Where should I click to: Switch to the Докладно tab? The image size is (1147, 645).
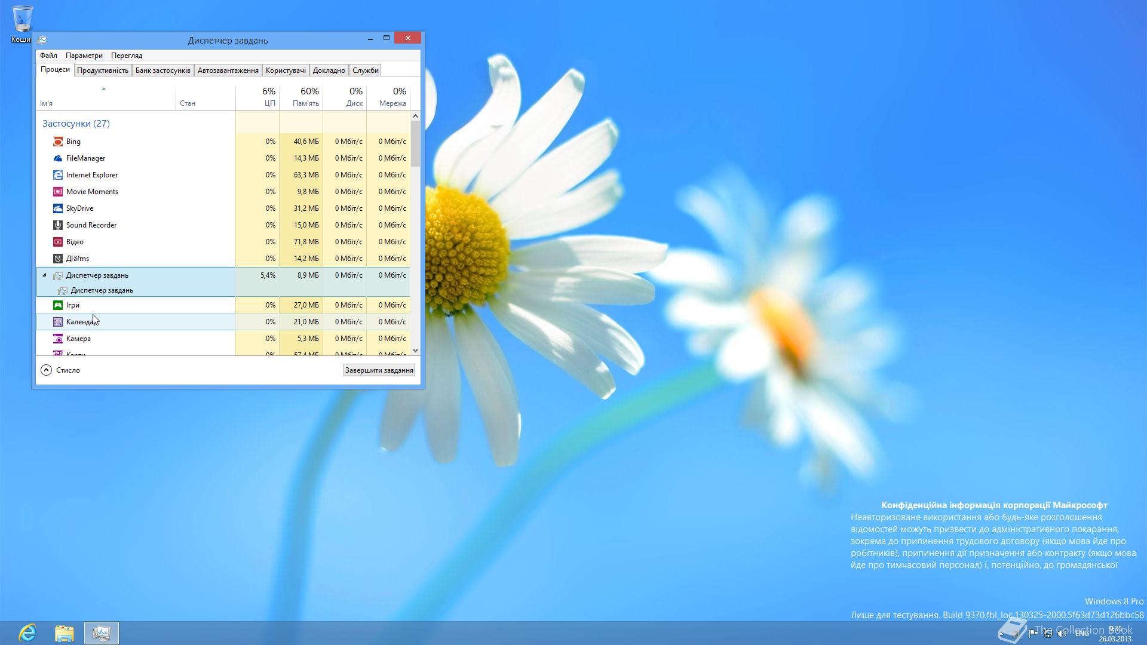point(329,70)
